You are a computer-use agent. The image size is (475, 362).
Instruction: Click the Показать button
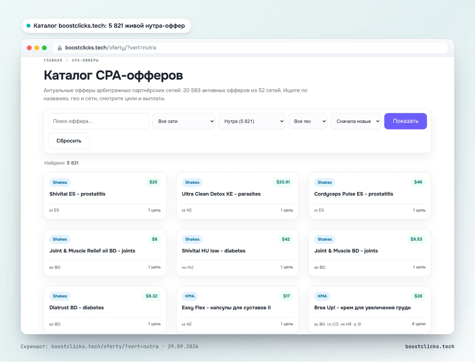click(x=406, y=121)
